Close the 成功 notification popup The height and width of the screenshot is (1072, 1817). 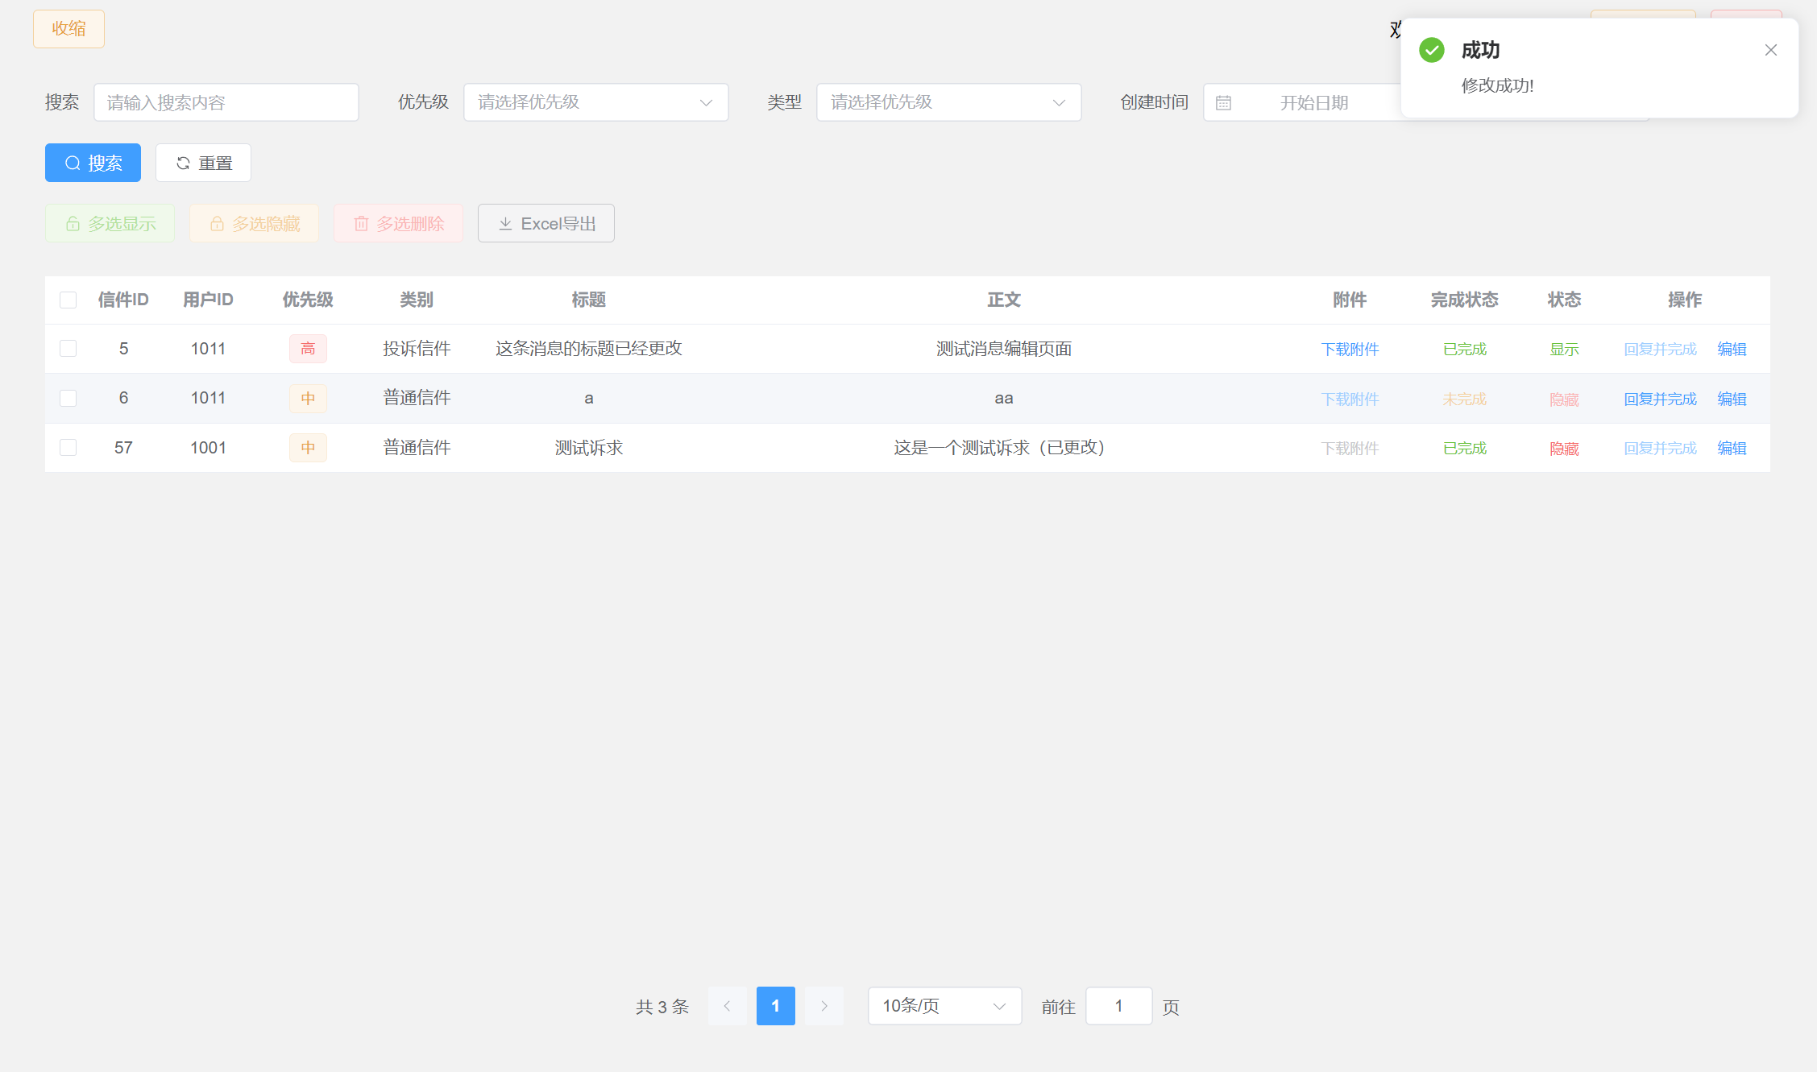1770,50
